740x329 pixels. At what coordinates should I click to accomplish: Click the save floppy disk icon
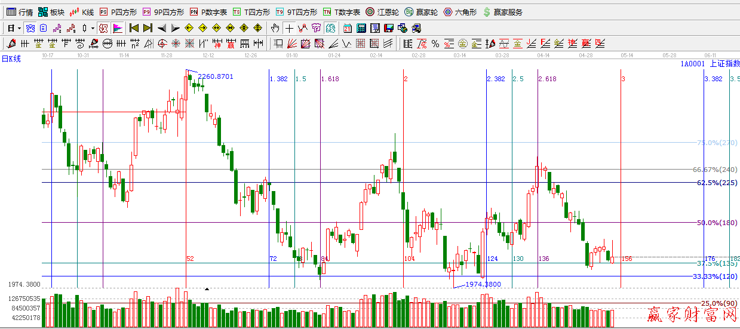coord(389,28)
